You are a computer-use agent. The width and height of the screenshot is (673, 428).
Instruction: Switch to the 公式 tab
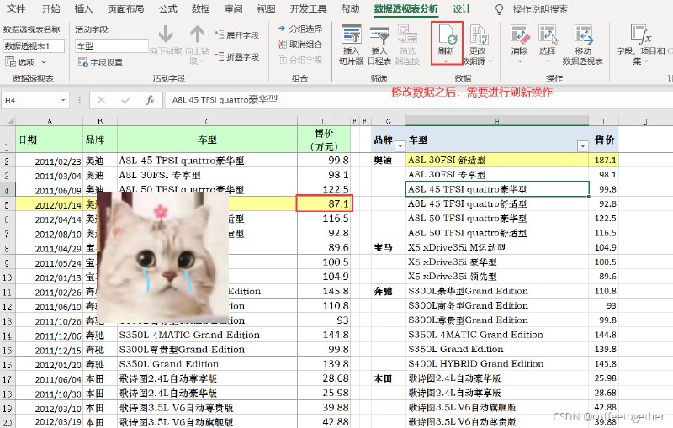point(167,9)
